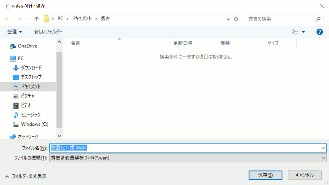Click the OneDrive cloud icon
Image resolution: width=329 pixels, height=185 pixels.
[13, 46]
